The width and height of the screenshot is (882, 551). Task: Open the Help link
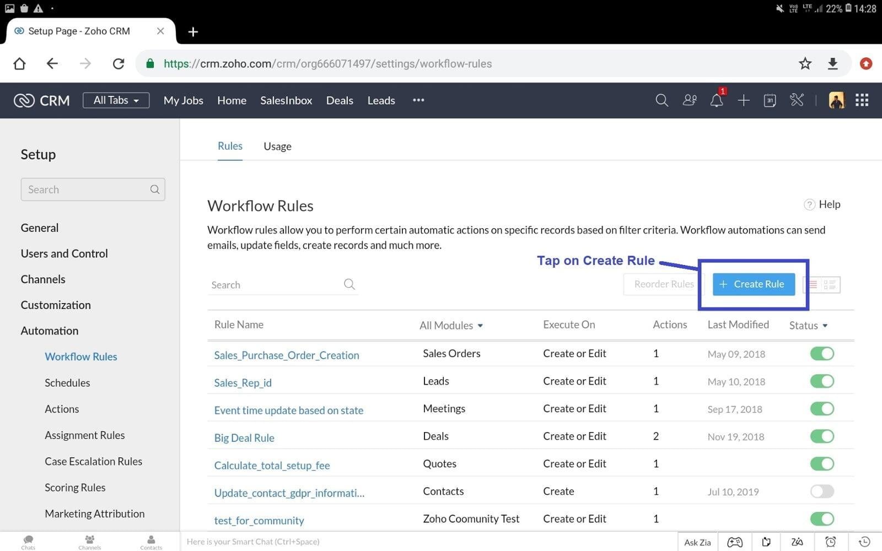pyautogui.click(x=822, y=204)
